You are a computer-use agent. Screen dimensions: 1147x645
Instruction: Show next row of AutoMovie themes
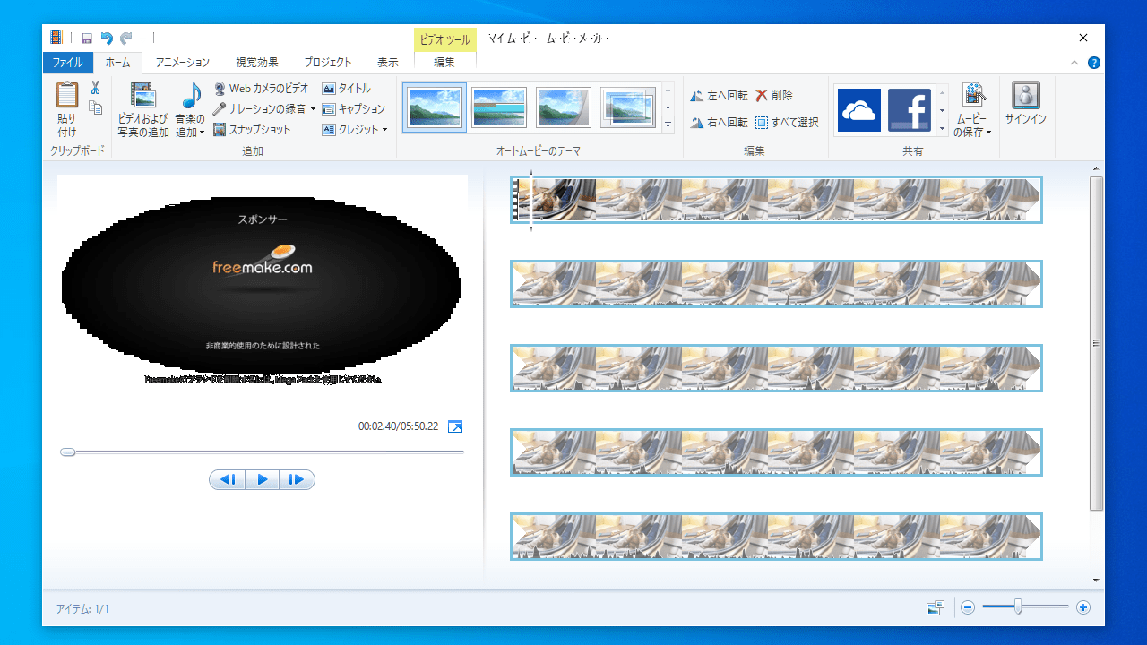668,107
